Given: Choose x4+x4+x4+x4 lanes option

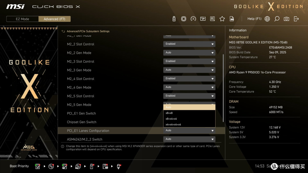Looking at the screenshot, I should 189,124.
